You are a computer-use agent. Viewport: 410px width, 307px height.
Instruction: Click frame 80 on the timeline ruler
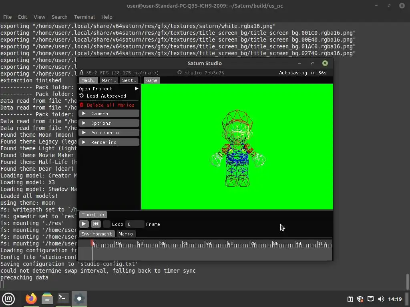tap(275, 243)
